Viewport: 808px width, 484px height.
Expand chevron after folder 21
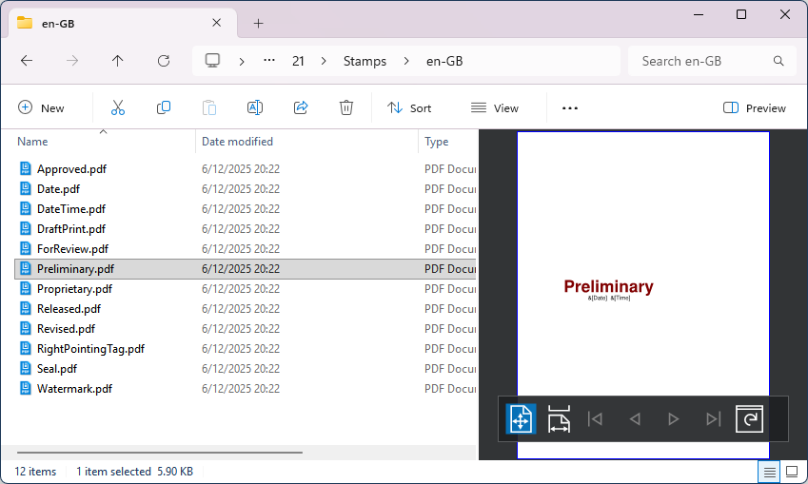(x=324, y=61)
